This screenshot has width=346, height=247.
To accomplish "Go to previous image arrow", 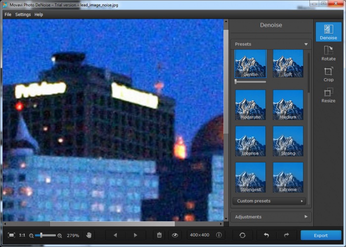I will coord(115,235).
